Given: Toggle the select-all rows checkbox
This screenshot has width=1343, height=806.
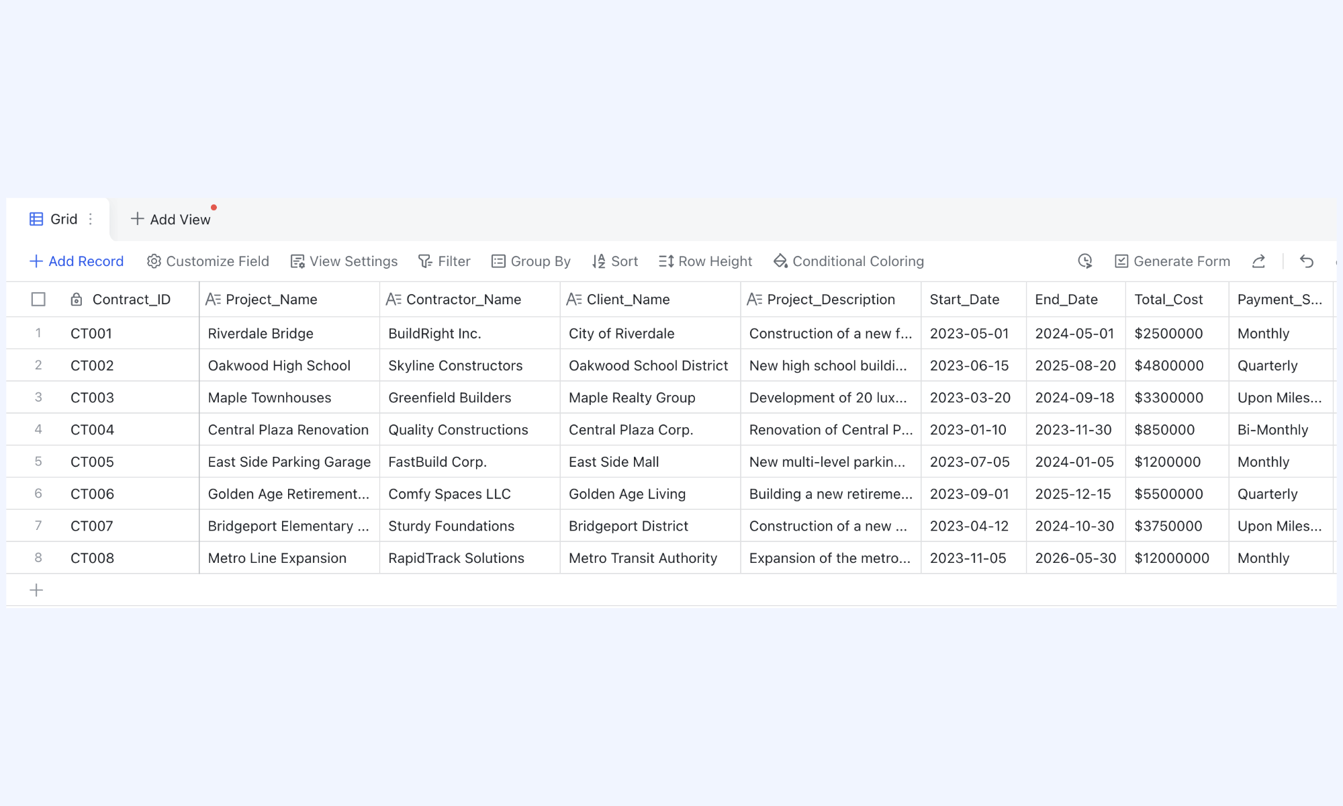Looking at the screenshot, I should click(x=38, y=300).
